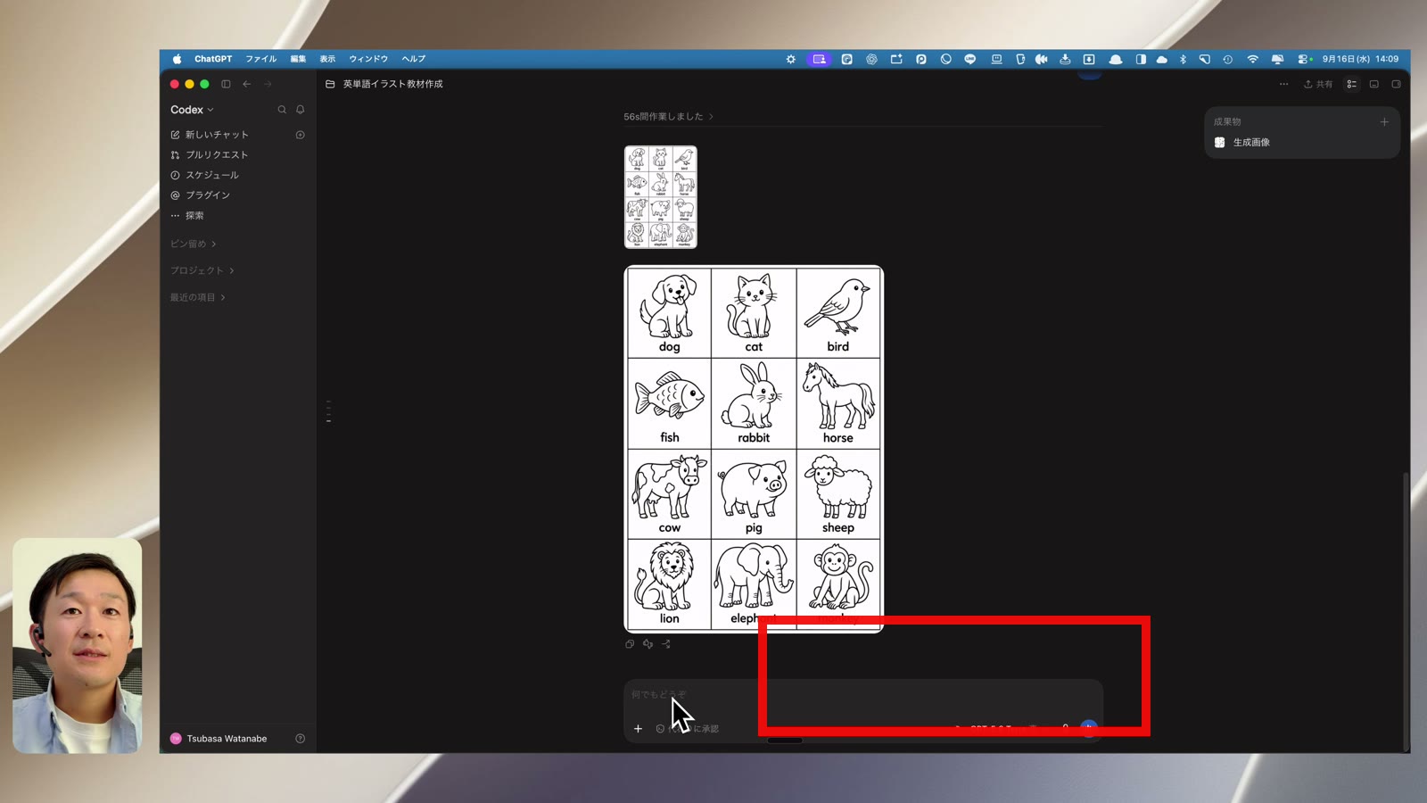Open the ウィンドウ menu
Screen dimensions: 1427x803
pyautogui.click(x=368, y=59)
